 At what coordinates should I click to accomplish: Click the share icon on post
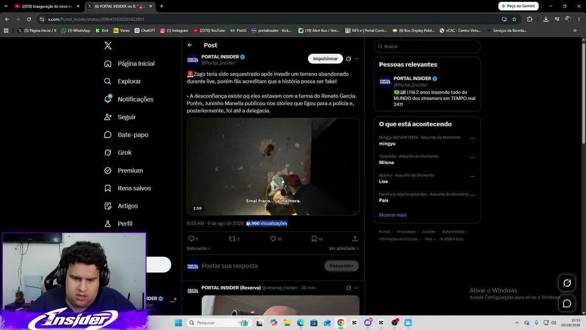(x=355, y=239)
